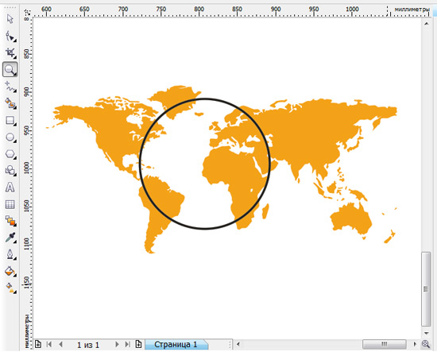This screenshot has width=437, height=352.
Task: Jump to the first page arrow
Action: (x=49, y=345)
